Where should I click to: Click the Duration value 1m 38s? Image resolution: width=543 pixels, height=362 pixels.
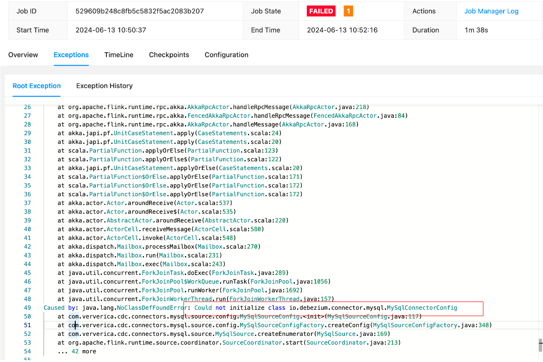(x=476, y=30)
